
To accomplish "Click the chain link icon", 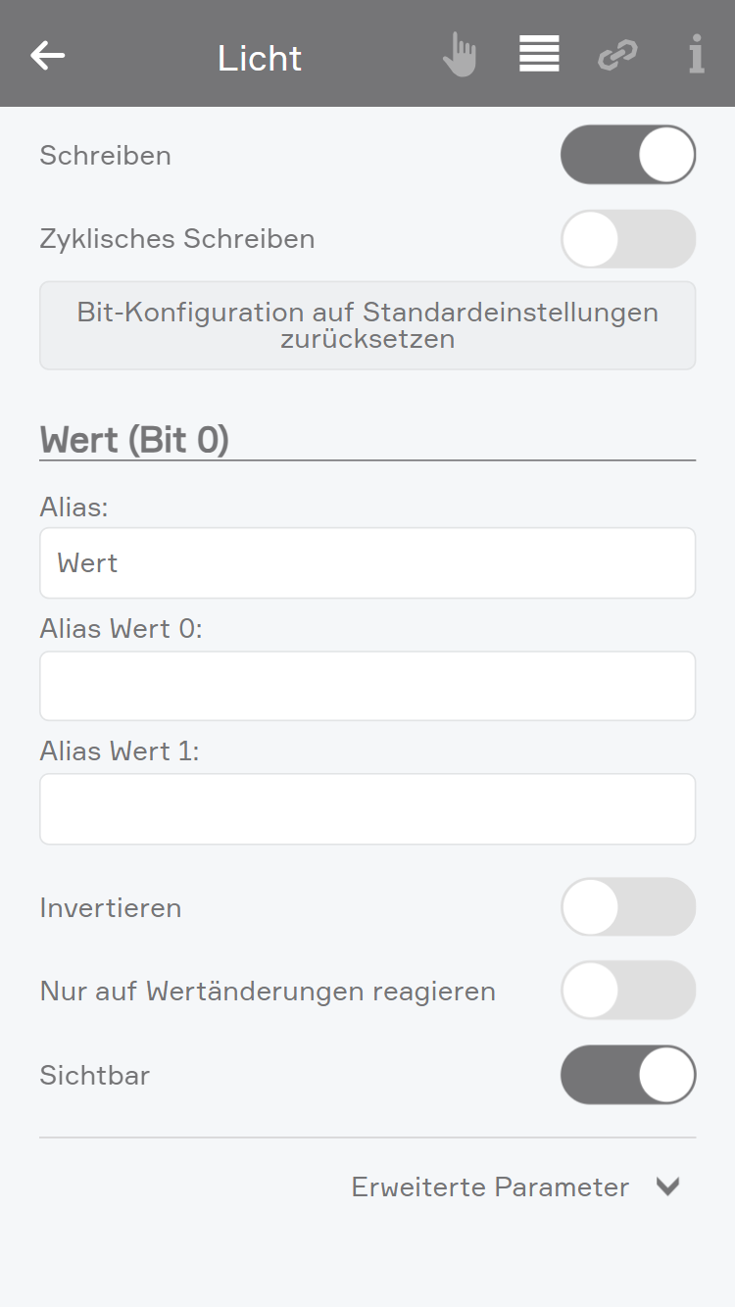I will tap(617, 55).
